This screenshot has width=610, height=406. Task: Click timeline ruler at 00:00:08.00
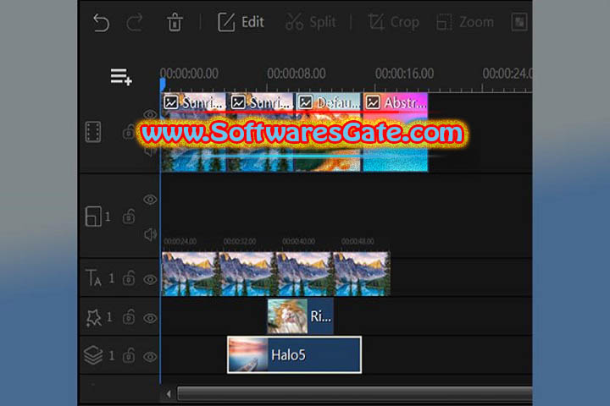click(296, 74)
